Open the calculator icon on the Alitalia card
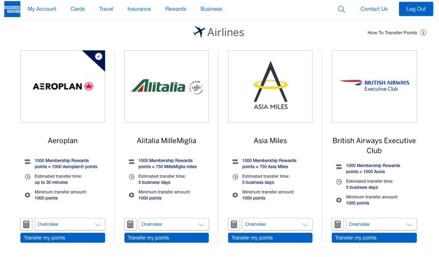439x257 pixels. pyautogui.click(x=130, y=224)
